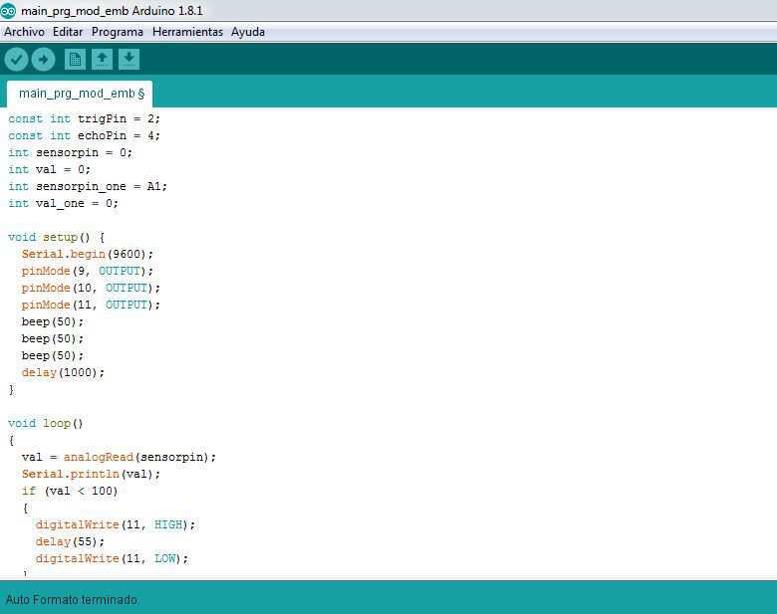
Task: Click the Upload (right arrow) button
Action: pos(43,60)
